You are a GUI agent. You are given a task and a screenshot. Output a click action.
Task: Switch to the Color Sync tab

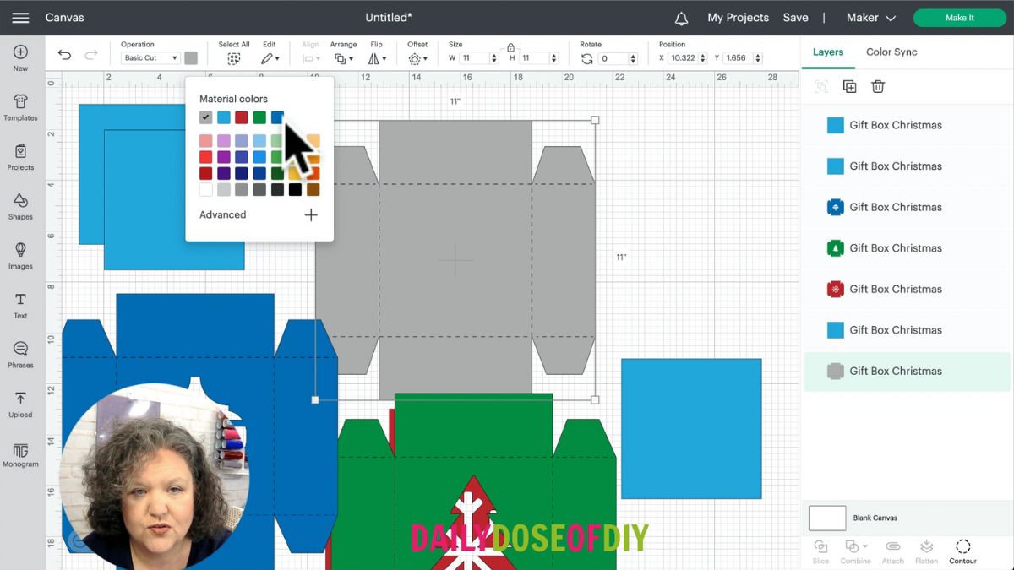tap(891, 52)
